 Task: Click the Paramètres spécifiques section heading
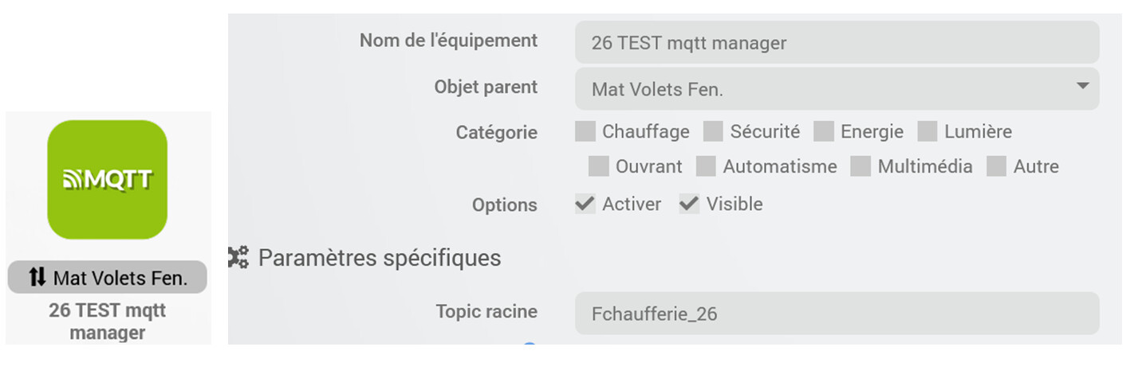tap(380, 258)
